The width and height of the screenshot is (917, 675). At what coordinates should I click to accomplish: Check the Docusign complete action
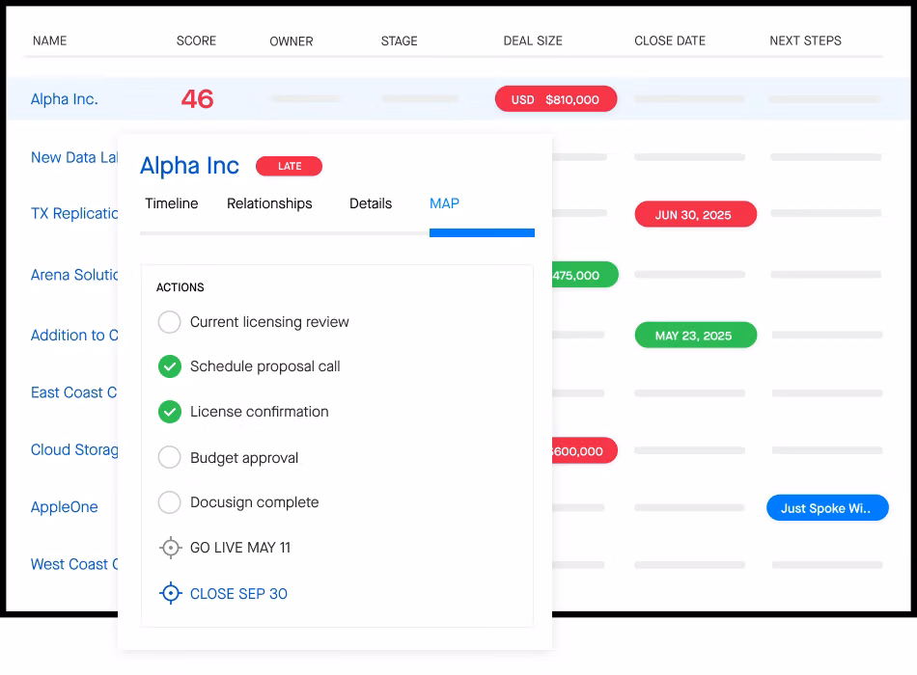pyautogui.click(x=170, y=502)
